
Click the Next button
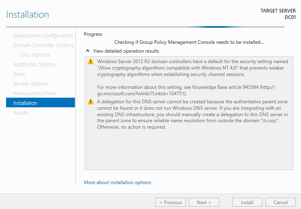(x=204, y=202)
